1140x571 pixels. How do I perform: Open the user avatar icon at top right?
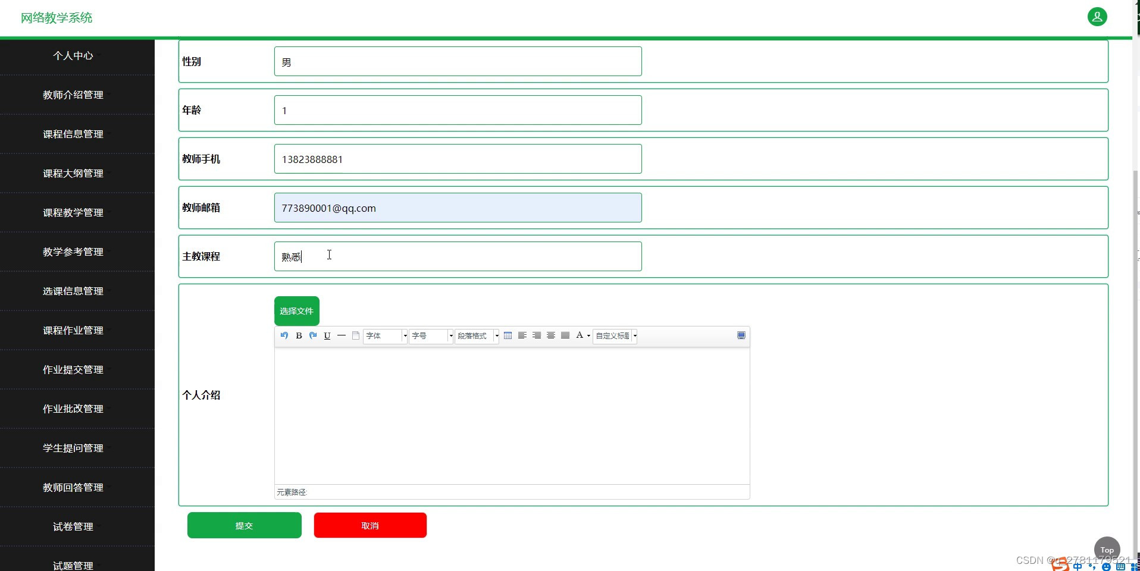(1097, 17)
